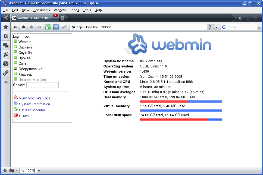This screenshot has height=175, width=263.
Task: Click the security question mark in the address bar
Action: (210, 27)
